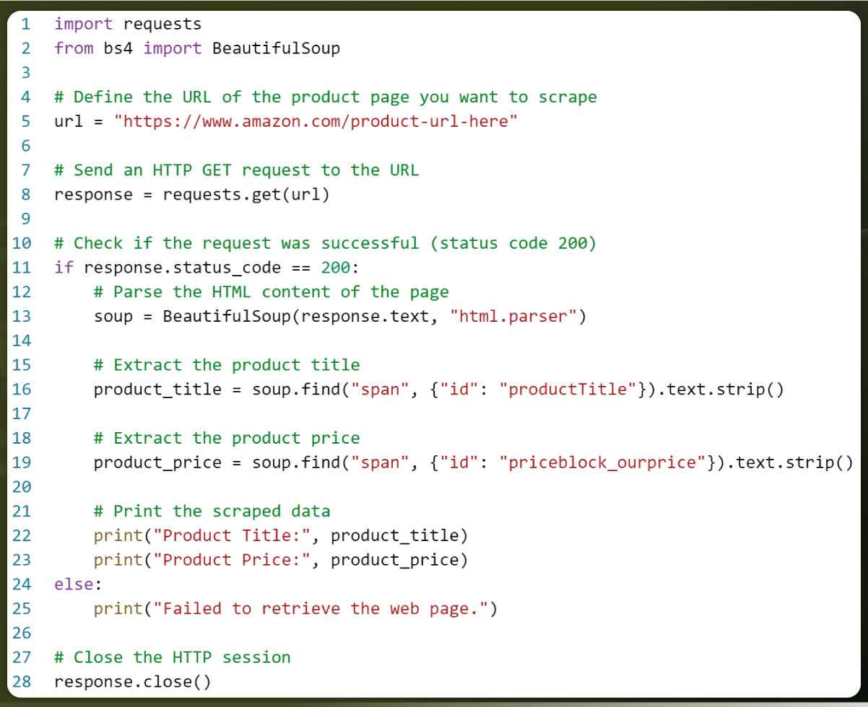Select the BeautifulSoup import name on line 2
The height and width of the screenshot is (707, 868).
coord(276,49)
